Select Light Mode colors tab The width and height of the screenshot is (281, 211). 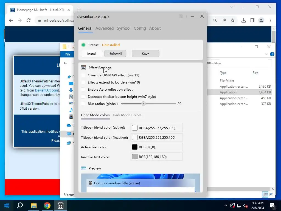tap(95, 115)
